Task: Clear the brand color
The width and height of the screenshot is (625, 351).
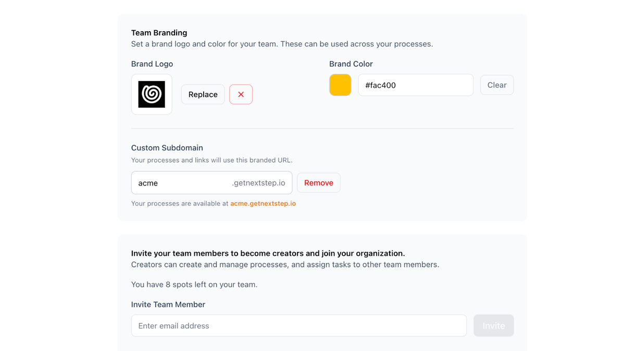Action: click(496, 85)
